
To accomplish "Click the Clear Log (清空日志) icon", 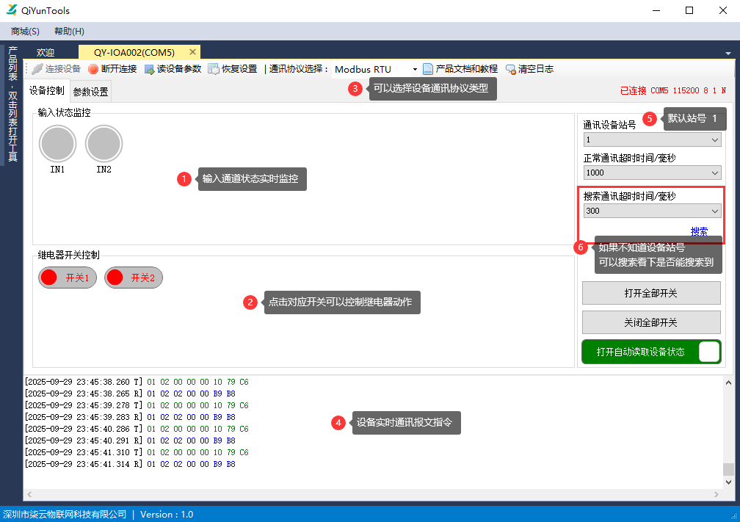I will [511, 69].
